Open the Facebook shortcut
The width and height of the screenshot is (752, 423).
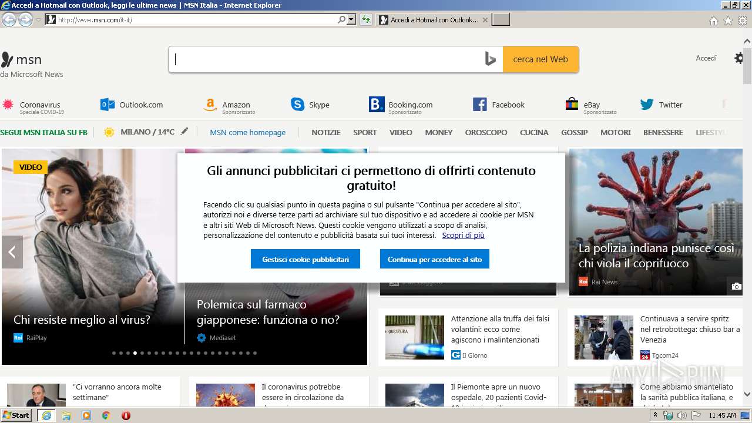pyautogui.click(x=499, y=105)
